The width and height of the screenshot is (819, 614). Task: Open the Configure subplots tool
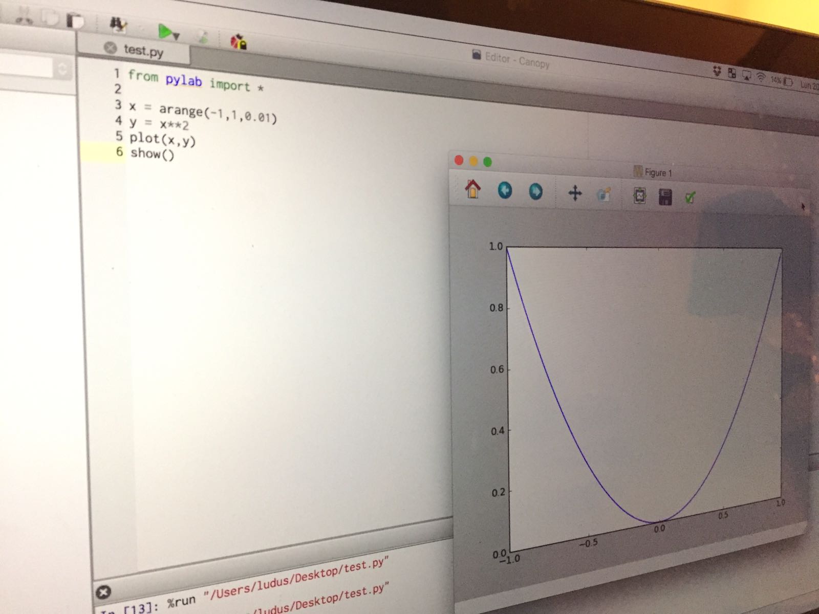[x=640, y=195]
